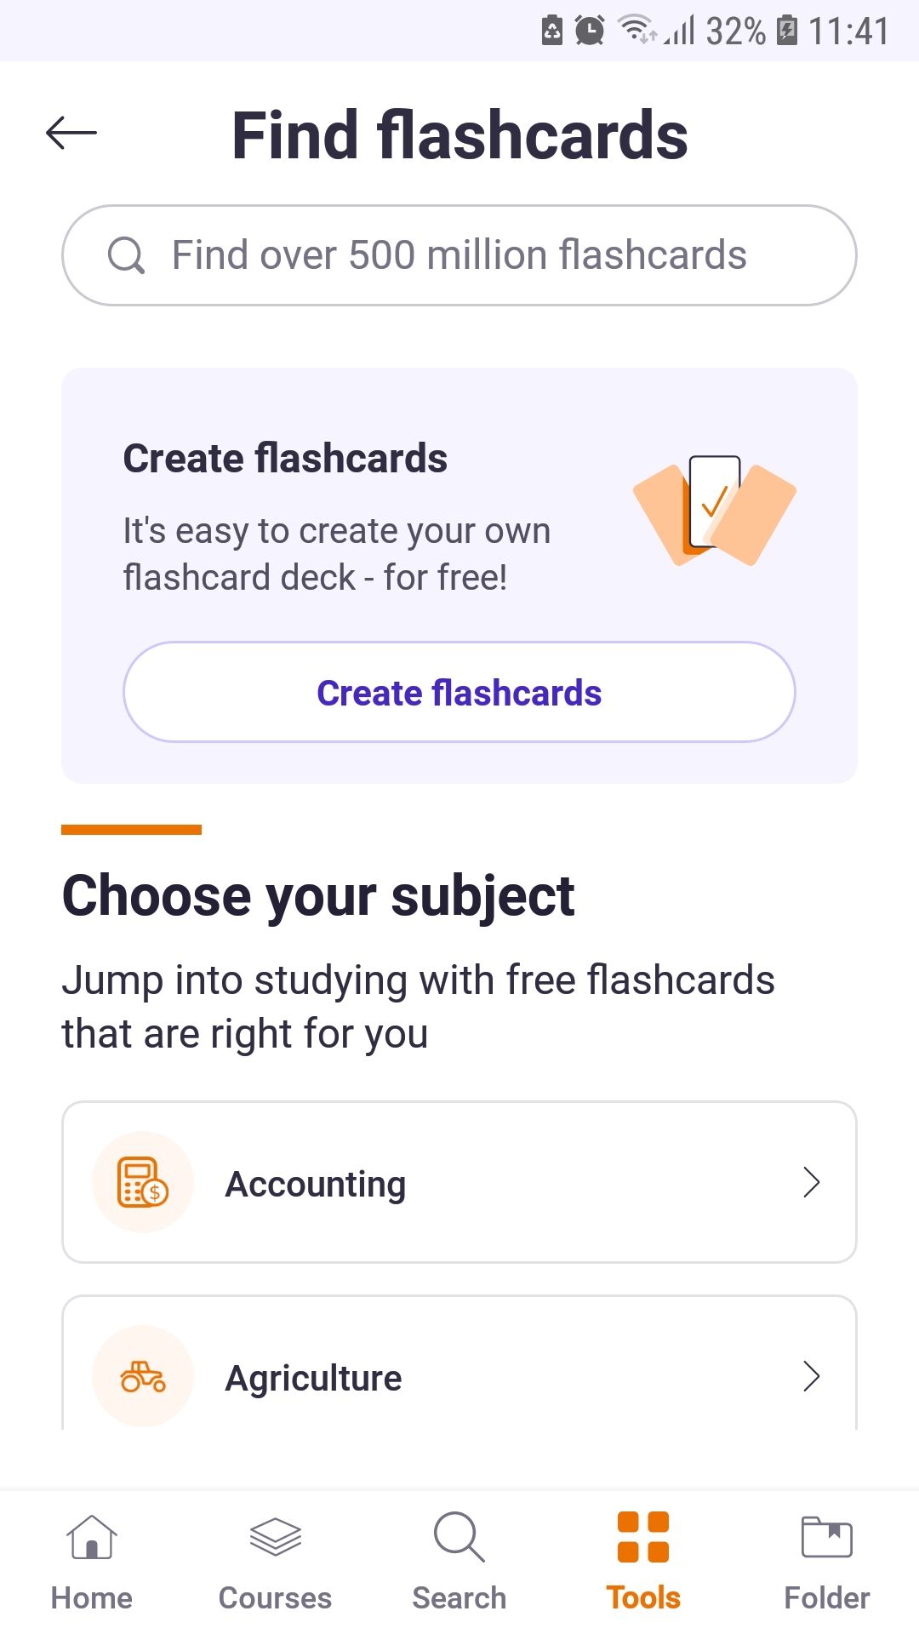Image resolution: width=919 pixels, height=1634 pixels.
Task: Expand the Accounting subject chevron
Action: (812, 1182)
